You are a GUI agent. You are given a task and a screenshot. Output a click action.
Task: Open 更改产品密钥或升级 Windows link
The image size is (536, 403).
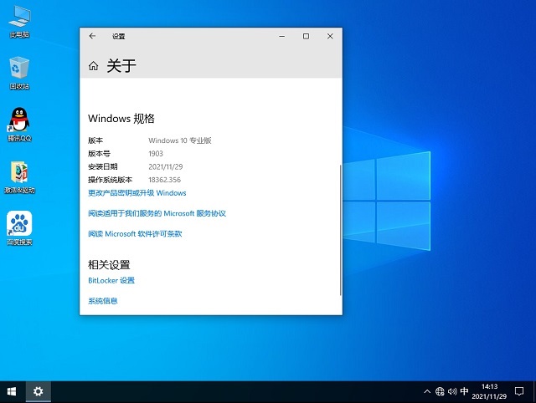pyautogui.click(x=137, y=193)
